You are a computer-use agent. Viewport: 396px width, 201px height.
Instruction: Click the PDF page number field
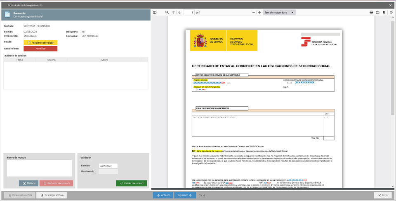pos(189,12)
